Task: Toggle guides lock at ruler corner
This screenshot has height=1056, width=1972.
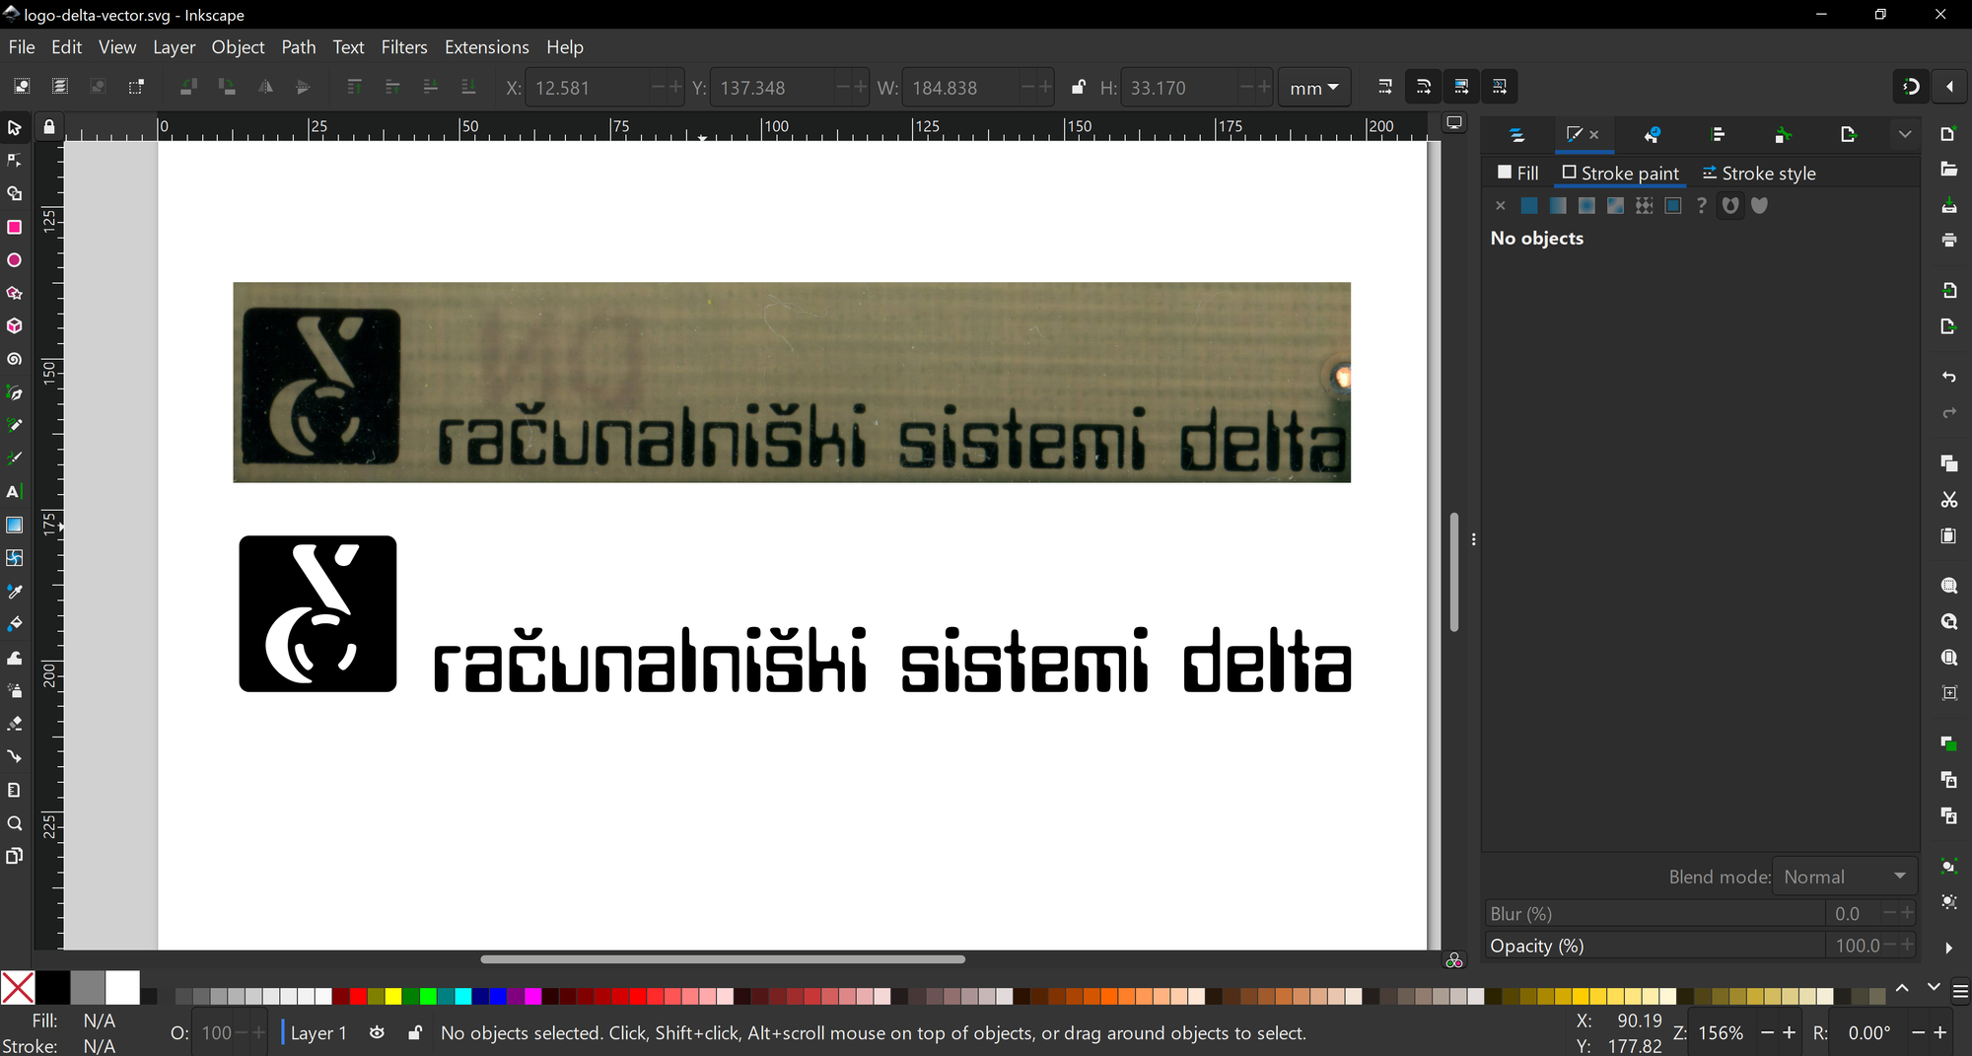Action: 48,127
